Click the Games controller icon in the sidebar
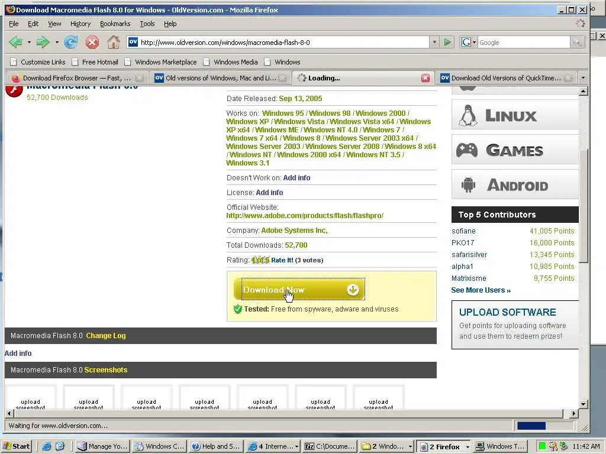 467,150
